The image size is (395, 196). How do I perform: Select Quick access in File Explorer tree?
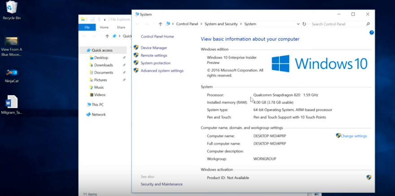(x=102, y=50)
